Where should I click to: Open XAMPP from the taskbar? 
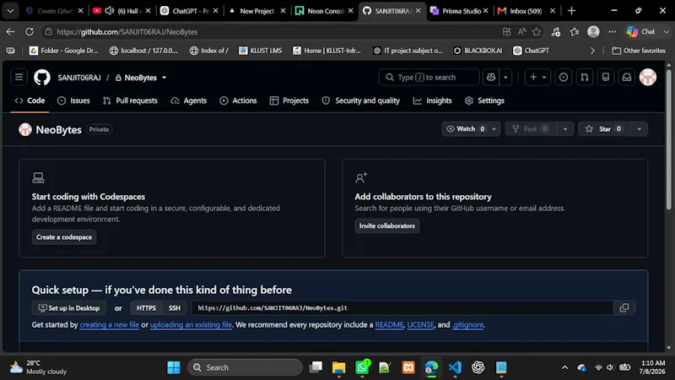408,367
